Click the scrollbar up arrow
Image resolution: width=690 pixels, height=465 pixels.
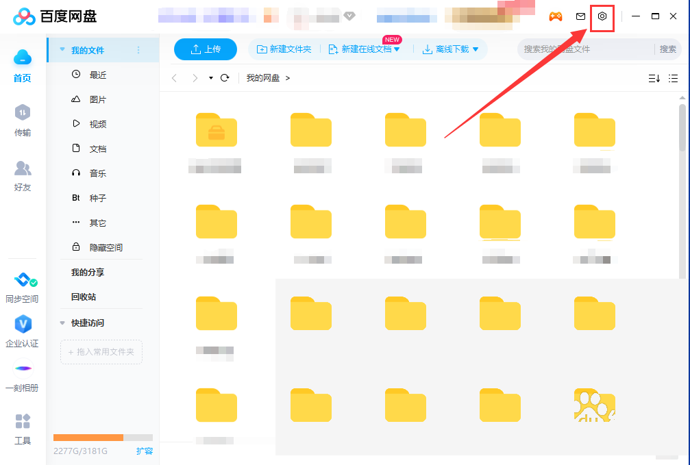coord(682,98)
